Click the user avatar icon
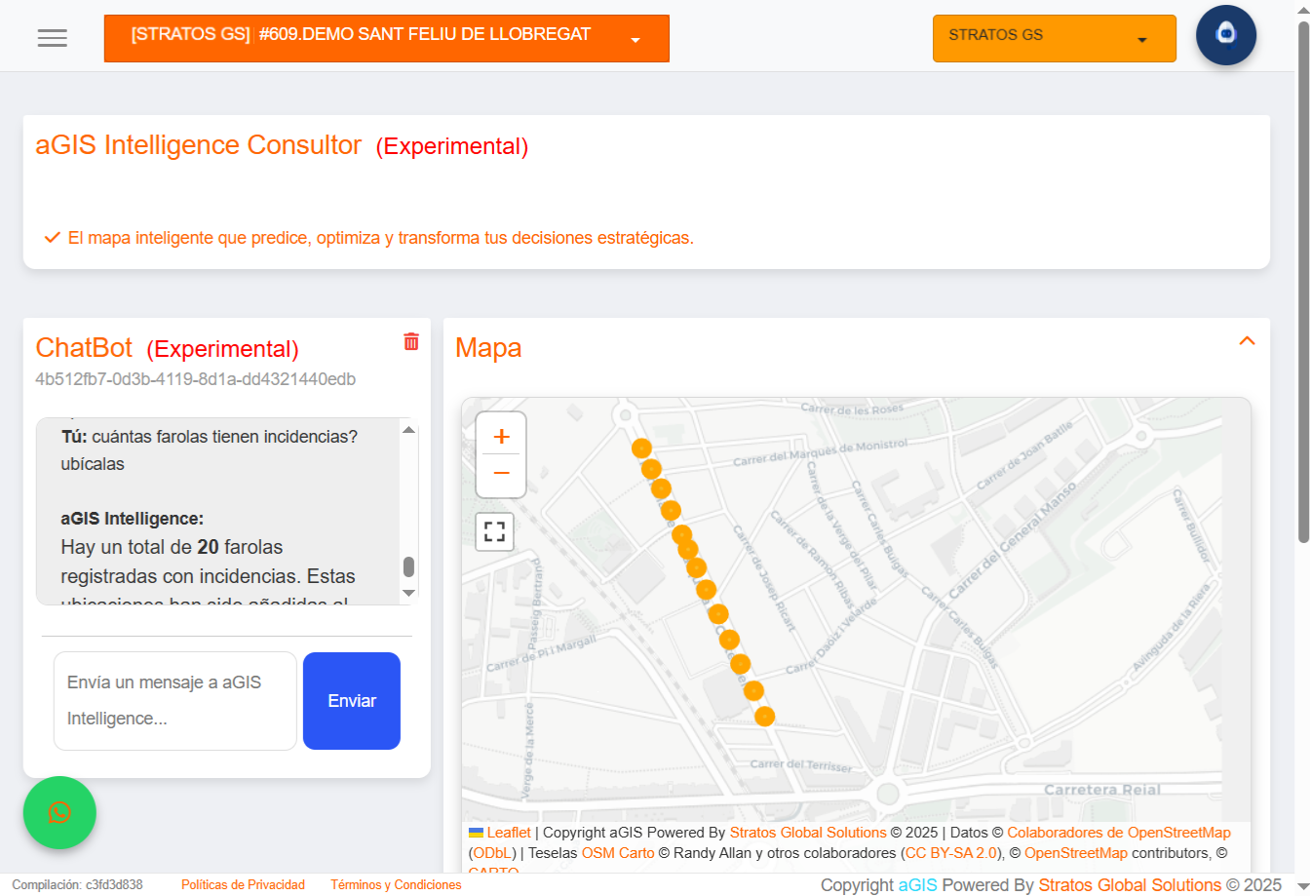Image resolution: width=1310 pixels, height=896 pixels. click(x=1225, y=35)
